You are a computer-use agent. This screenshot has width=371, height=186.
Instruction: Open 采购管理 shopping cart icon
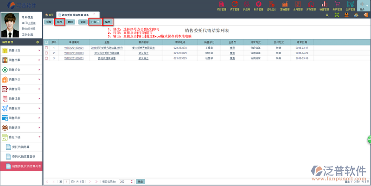coord(338,6)
